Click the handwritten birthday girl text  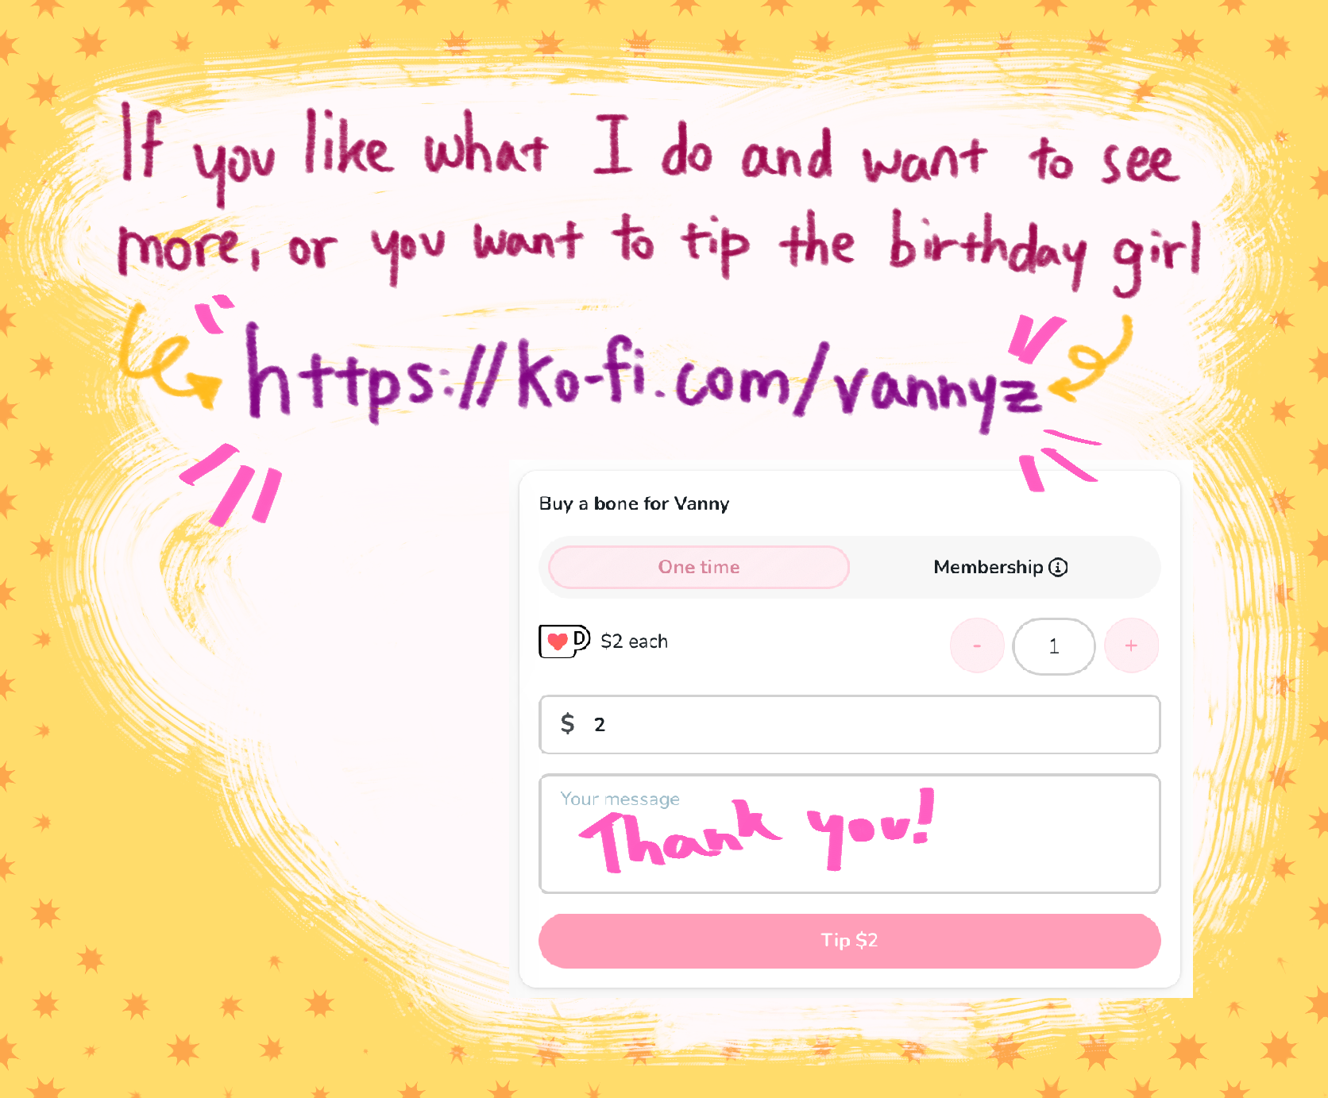(1044, 250)
